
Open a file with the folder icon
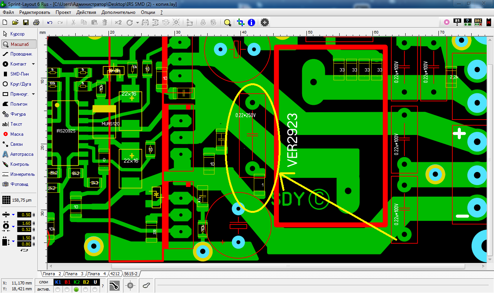tap(15, 22)
